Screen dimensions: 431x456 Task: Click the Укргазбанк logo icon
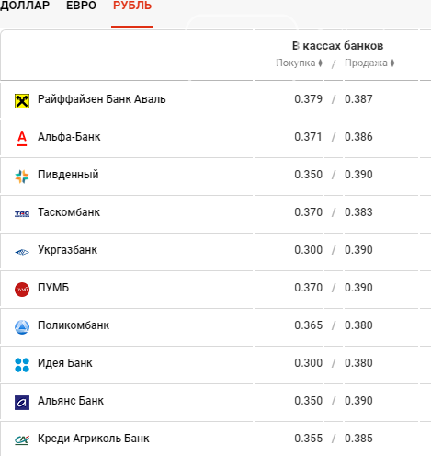[22, 252]
